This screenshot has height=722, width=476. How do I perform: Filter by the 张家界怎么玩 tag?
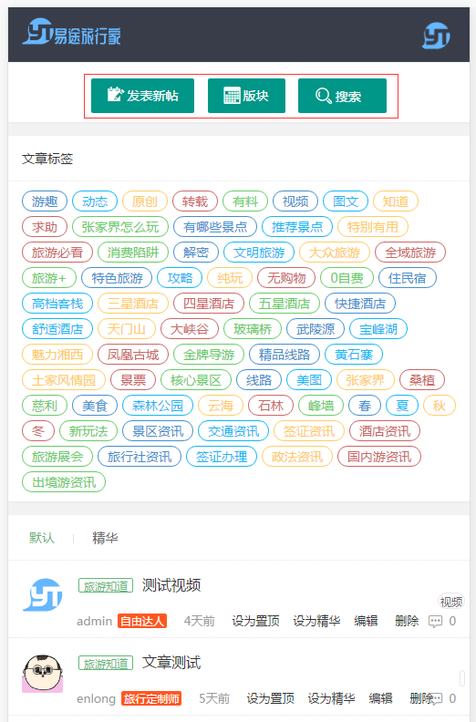[x=120, y=227]
